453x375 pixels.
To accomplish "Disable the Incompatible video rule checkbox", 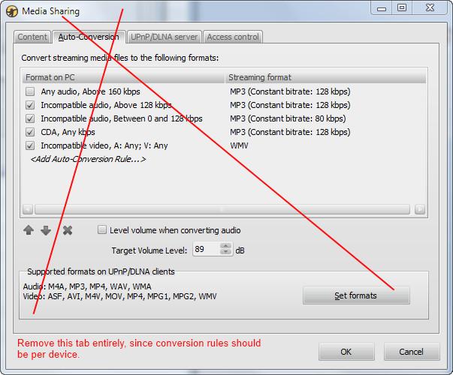I will [x=30, y=145].
